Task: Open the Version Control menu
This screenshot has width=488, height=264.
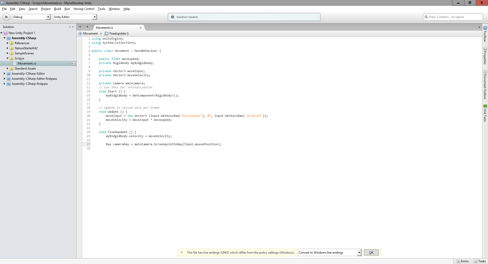Action: pos(84,9)
